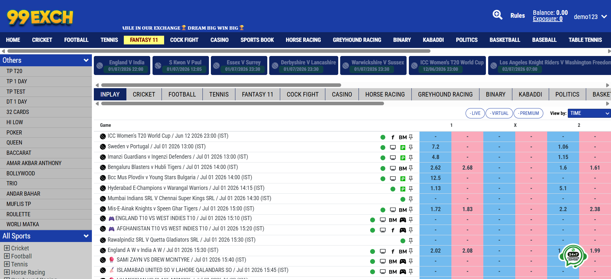Expand the Football tree item
This screenshot has height=279, width=611.
pos(7,256)
